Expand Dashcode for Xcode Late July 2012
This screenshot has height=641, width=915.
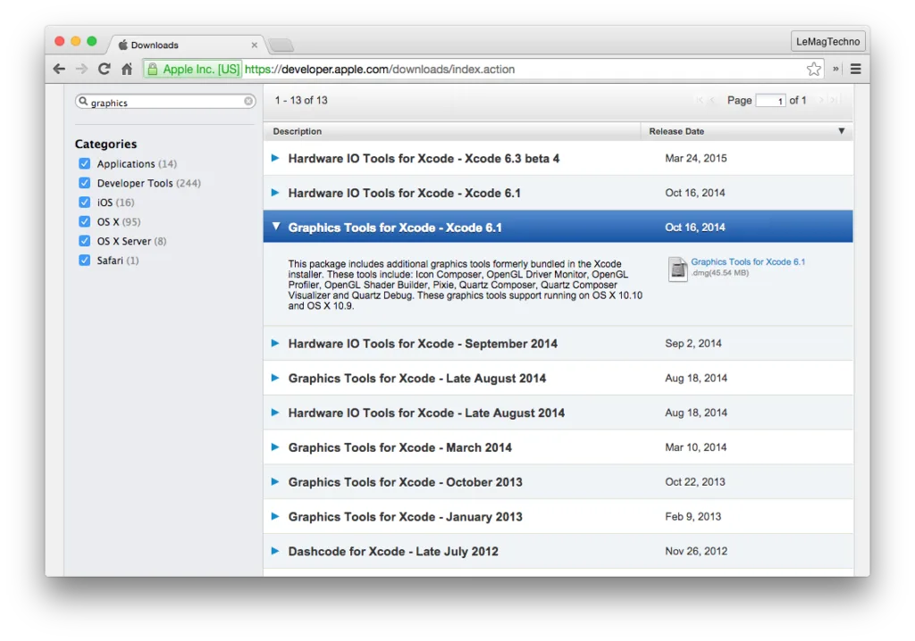coord(275,551)
